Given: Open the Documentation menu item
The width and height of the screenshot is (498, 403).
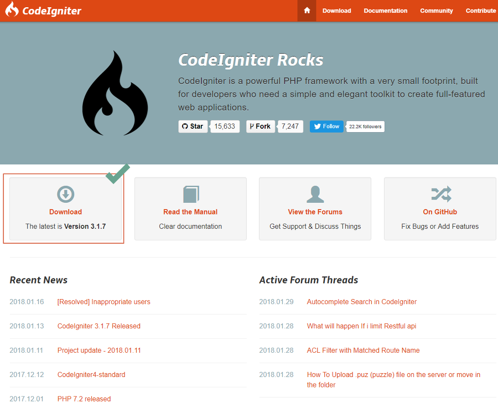Looking at the screenshot, I should click(x=385, y=11).
